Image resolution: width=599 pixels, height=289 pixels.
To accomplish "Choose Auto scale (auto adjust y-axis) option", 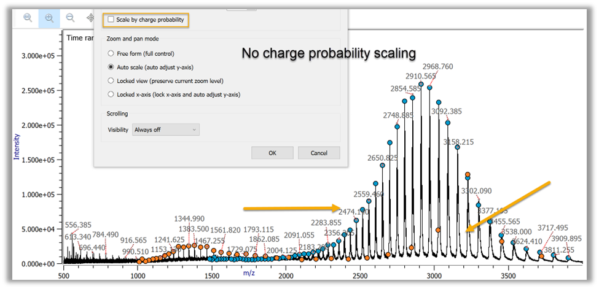I will coord(111,67).
